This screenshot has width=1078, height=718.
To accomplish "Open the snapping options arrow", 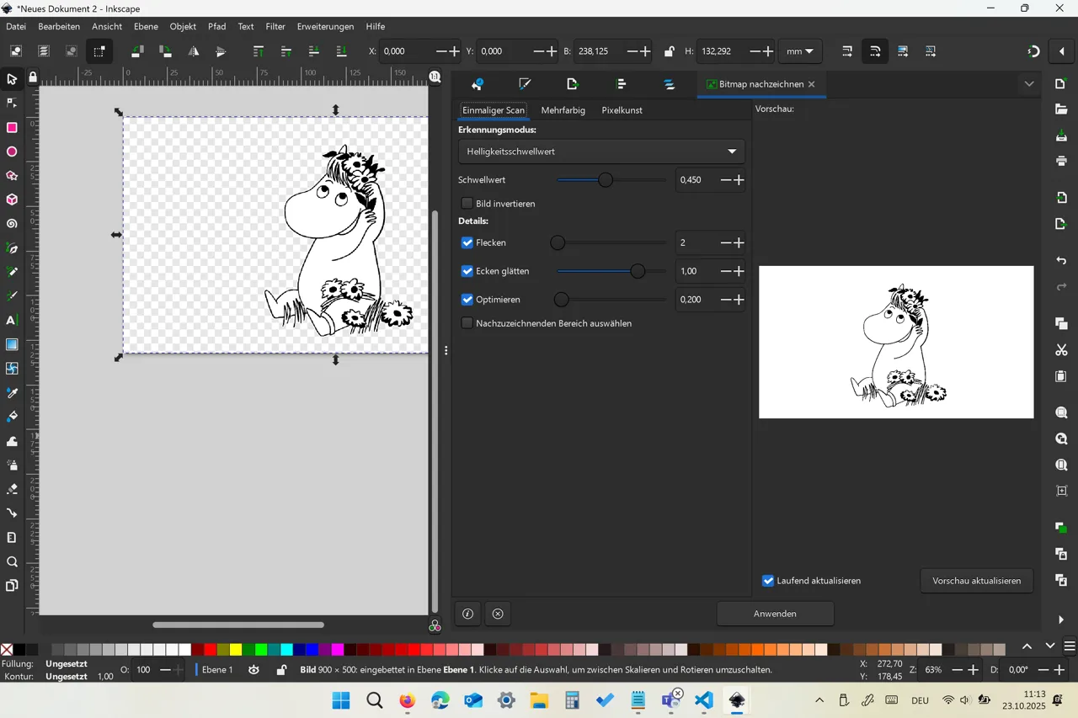I will click(x=1062, y=51).
